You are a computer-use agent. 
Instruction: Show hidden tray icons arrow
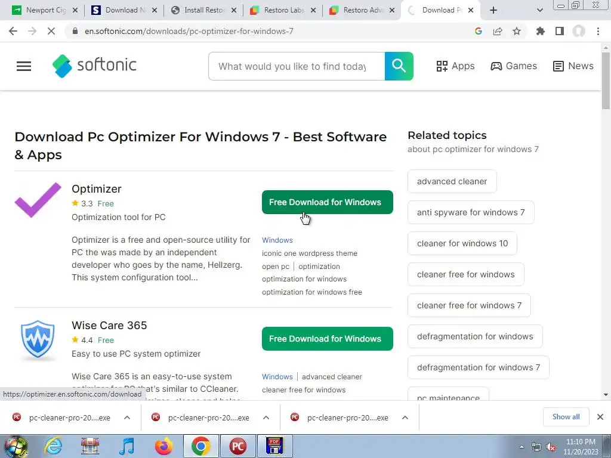click(521, 447)
